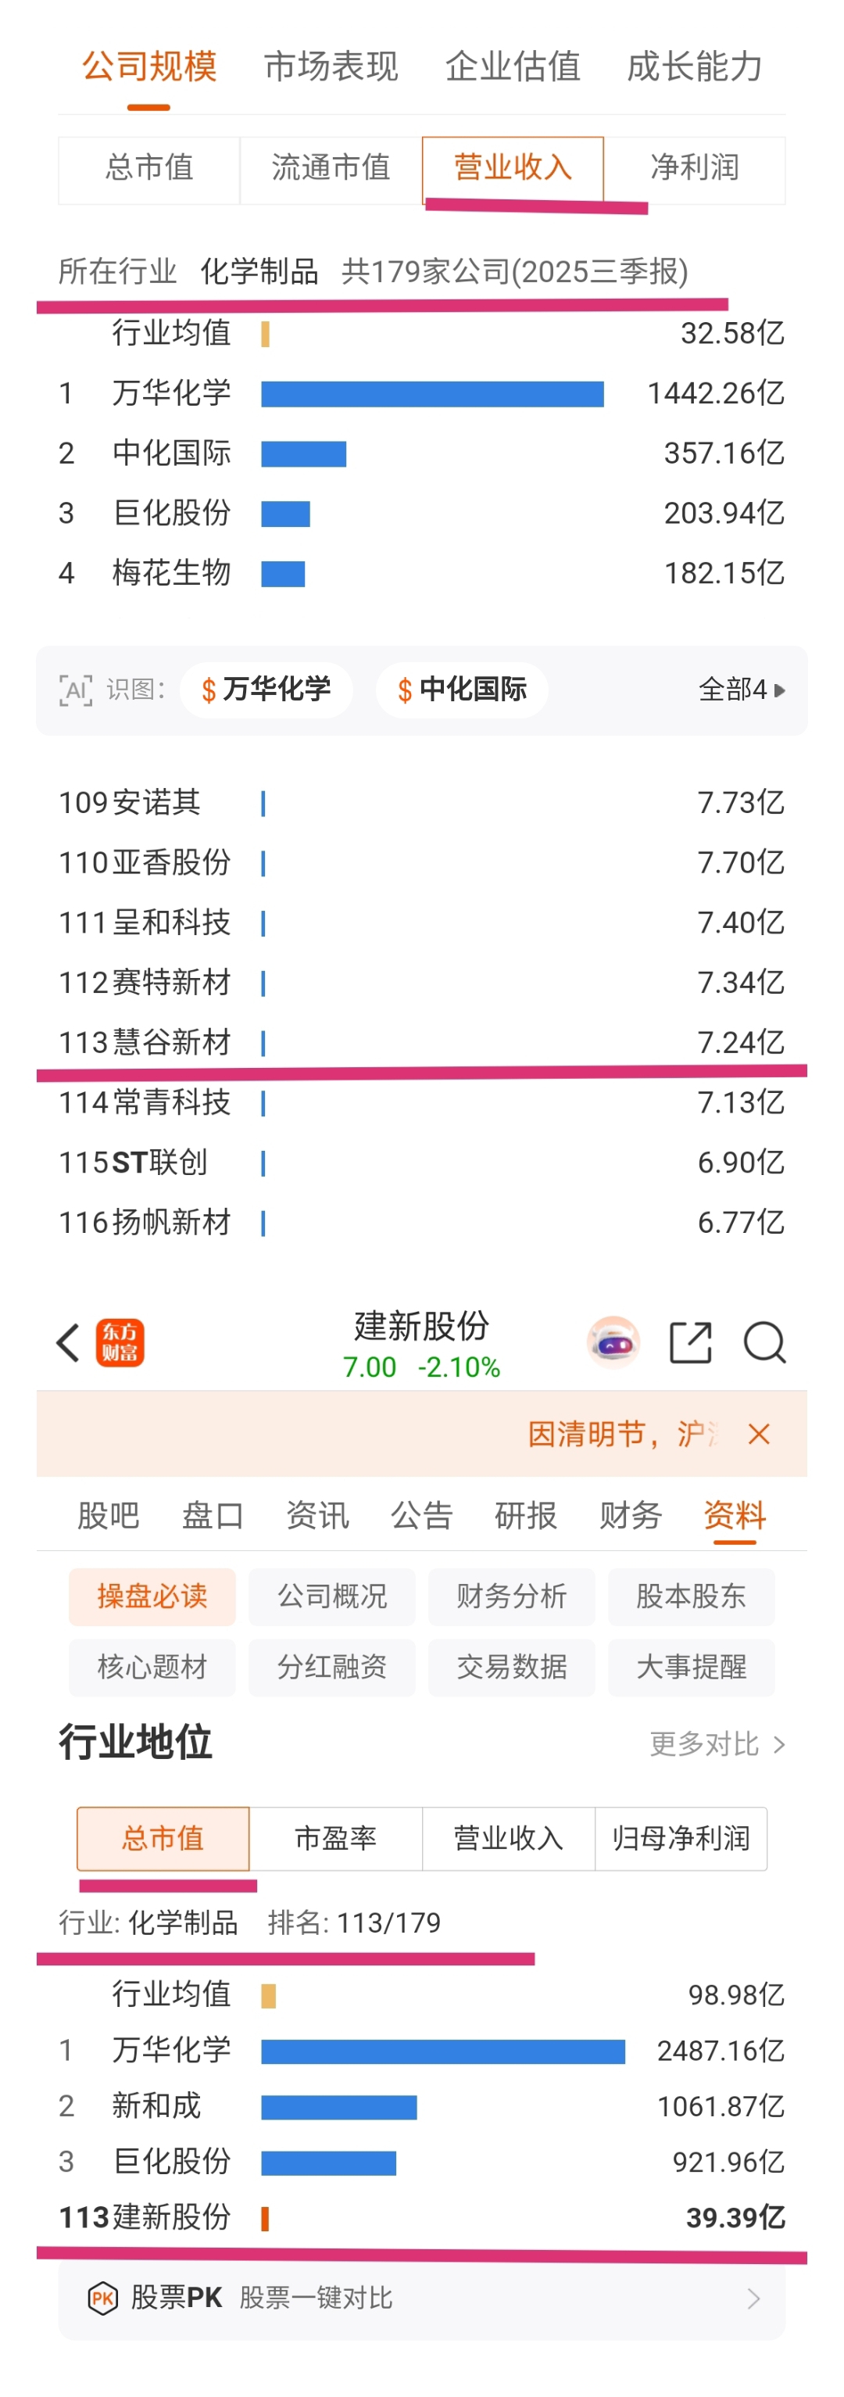
Task: Tap the AI 识图 recognition icon
Action: point(75,690)
